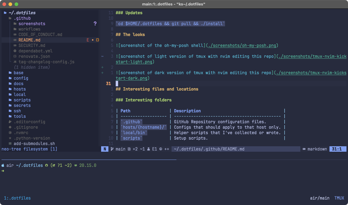The image size is (348, 205).
Task: Click the air/main session label in tmux bar
Action: click(x=319, y=198)
